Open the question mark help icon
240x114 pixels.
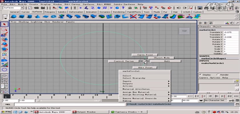coord(123,8)
